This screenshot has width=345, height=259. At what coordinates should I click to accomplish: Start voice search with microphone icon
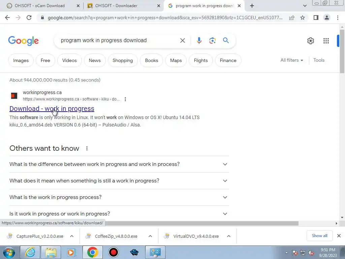coord(199,40)
